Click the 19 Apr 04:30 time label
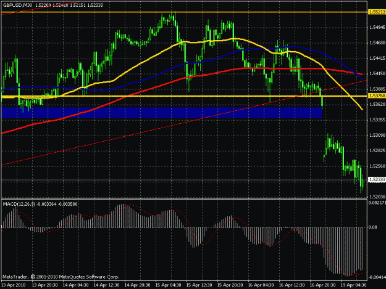Screen dimensions: 386x289 coord(354,285)
